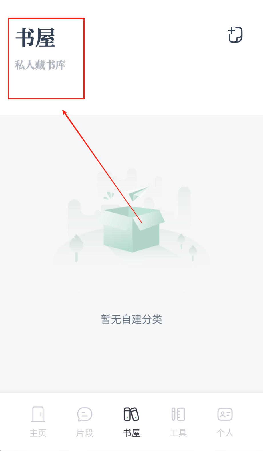Switch to the 片段 tab label

(x=85, y=433)
